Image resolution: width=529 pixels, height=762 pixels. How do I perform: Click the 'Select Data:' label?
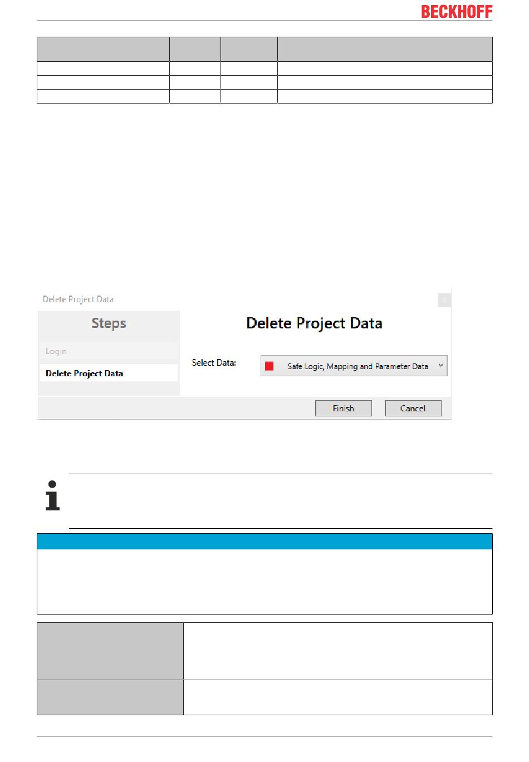pyautogui.click(x=214, y=363)
